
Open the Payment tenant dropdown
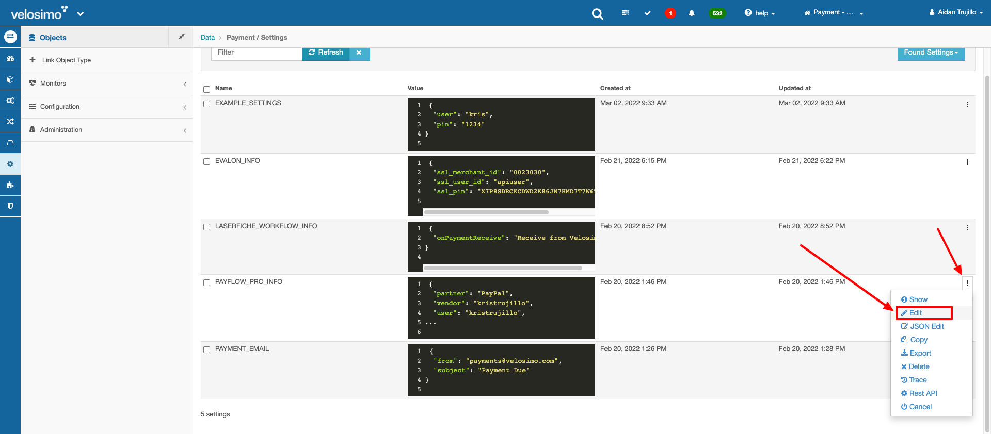(x=834, y=13)
